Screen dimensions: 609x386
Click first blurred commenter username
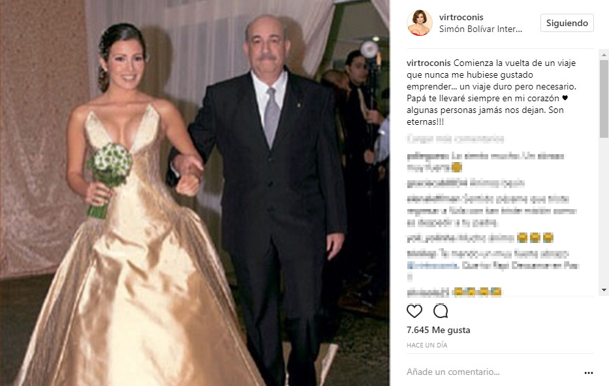point(428,156)
